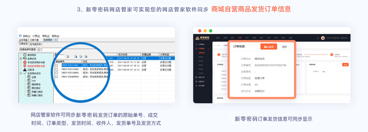Click the 等待同步 clock icon in tree

point(25,55)
